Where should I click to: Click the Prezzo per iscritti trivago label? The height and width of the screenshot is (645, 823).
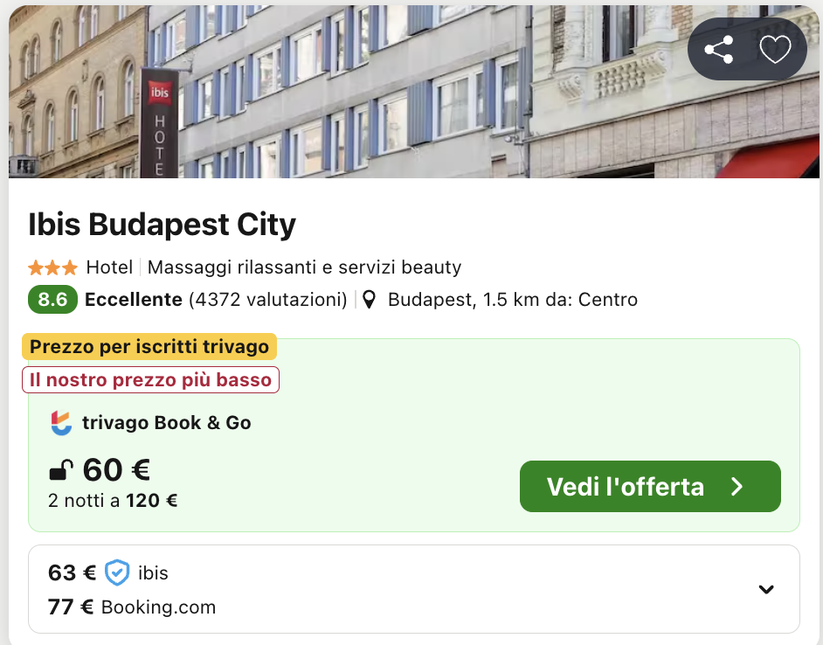149,347
